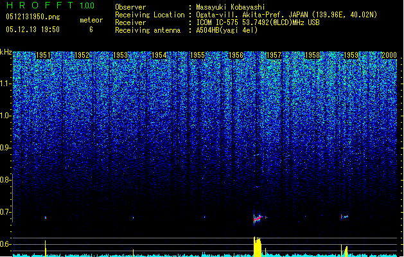This screenshot has width=404, height=257.
Task: Click the ICOM IC-575 receiver value
Action: 258,22
